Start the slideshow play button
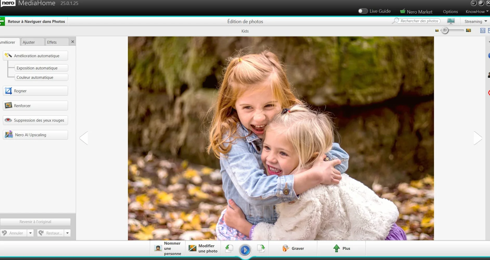 pyautogui.click(x=245, y=250)
